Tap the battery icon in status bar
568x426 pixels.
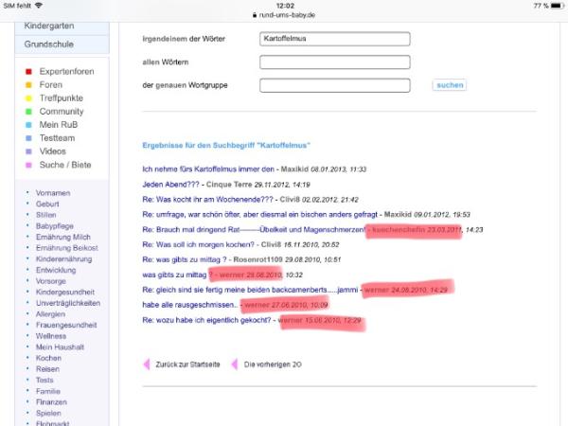click(x=558, y=6)
